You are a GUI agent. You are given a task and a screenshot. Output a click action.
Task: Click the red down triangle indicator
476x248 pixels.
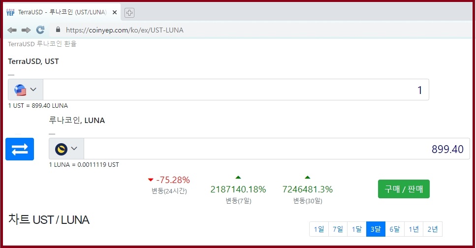click(151, 180)
